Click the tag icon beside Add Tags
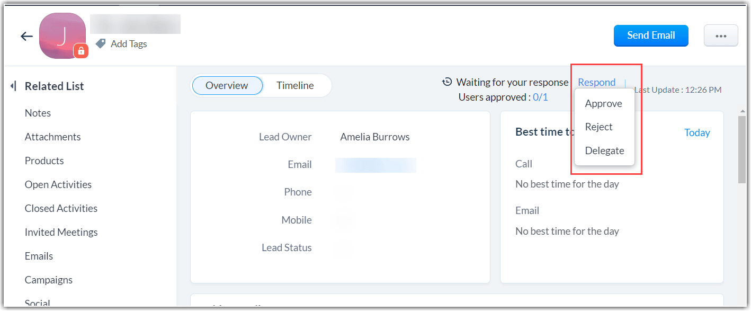Viewport: 751px width, 311px height. (100, 43)
